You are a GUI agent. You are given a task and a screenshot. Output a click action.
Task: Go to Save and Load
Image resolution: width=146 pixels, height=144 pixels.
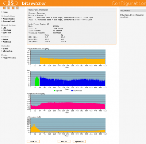[x=9, y=21]
